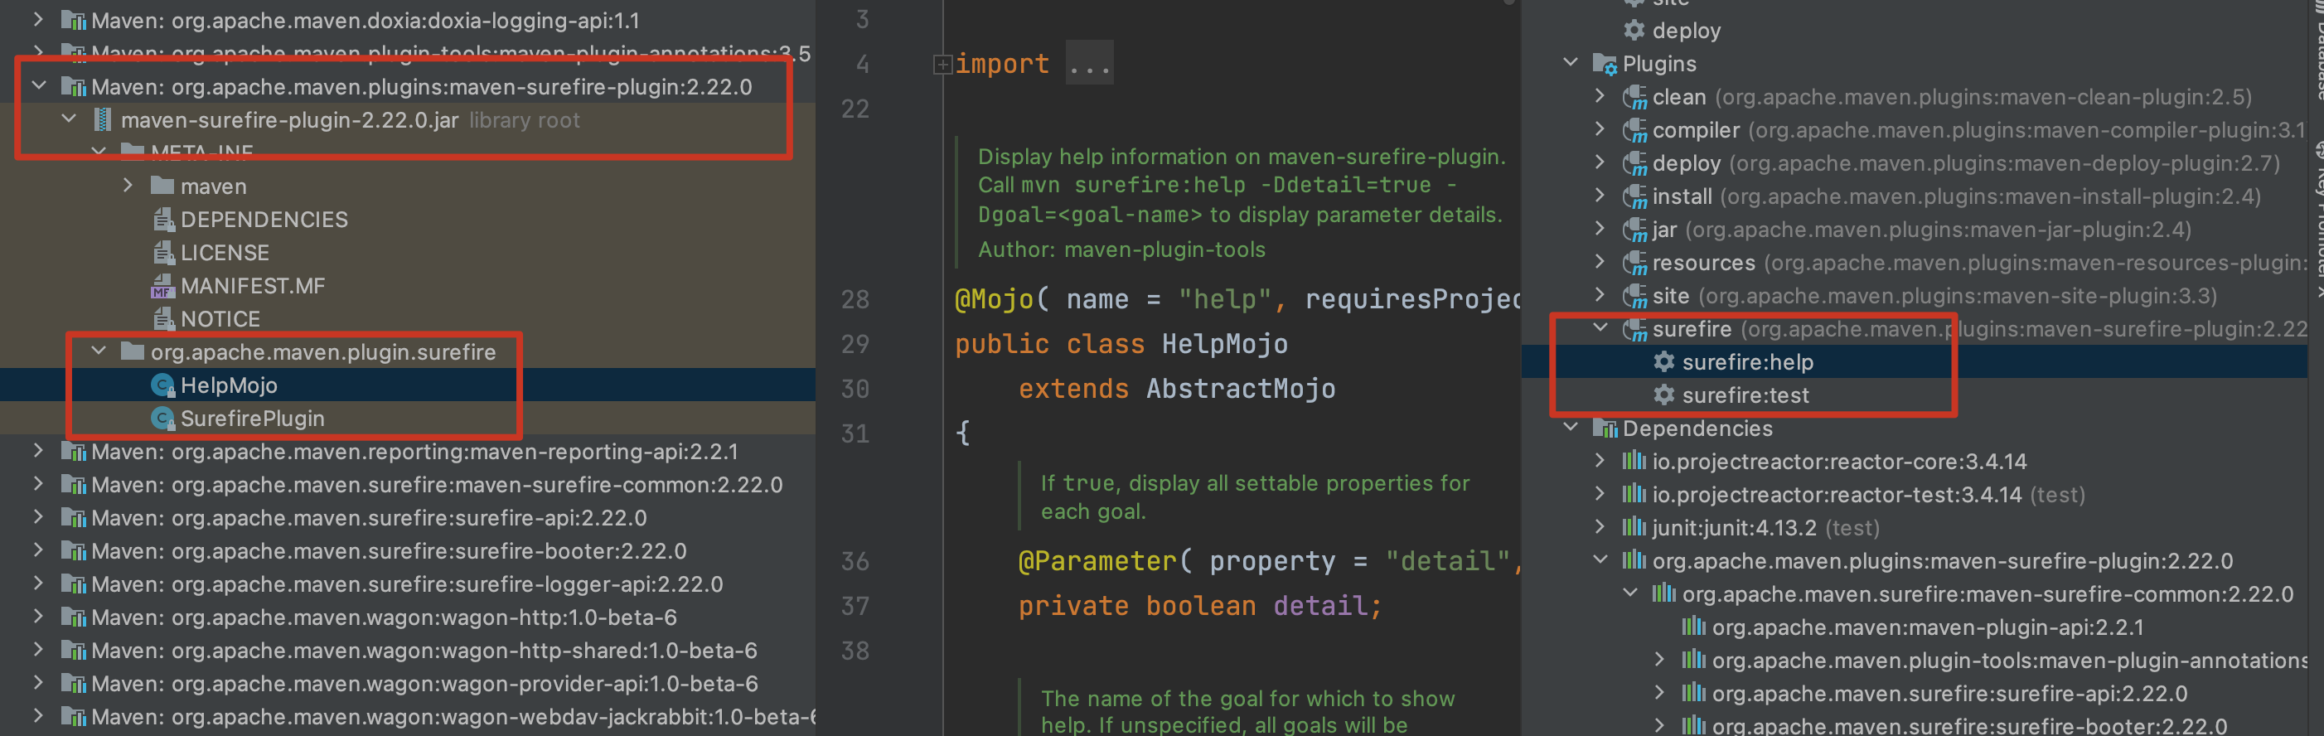Click the AbstractMojo class name in editor
This screenshot has width=2324, height=736.
coord(1240,390)
